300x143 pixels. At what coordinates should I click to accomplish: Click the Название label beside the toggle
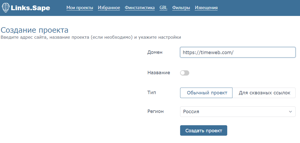tap(159, 73)
